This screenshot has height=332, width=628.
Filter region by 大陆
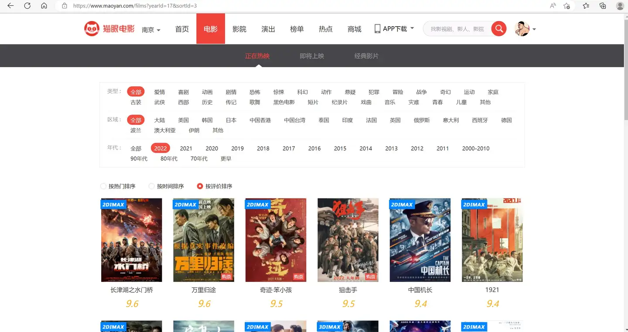pos(160,120)
